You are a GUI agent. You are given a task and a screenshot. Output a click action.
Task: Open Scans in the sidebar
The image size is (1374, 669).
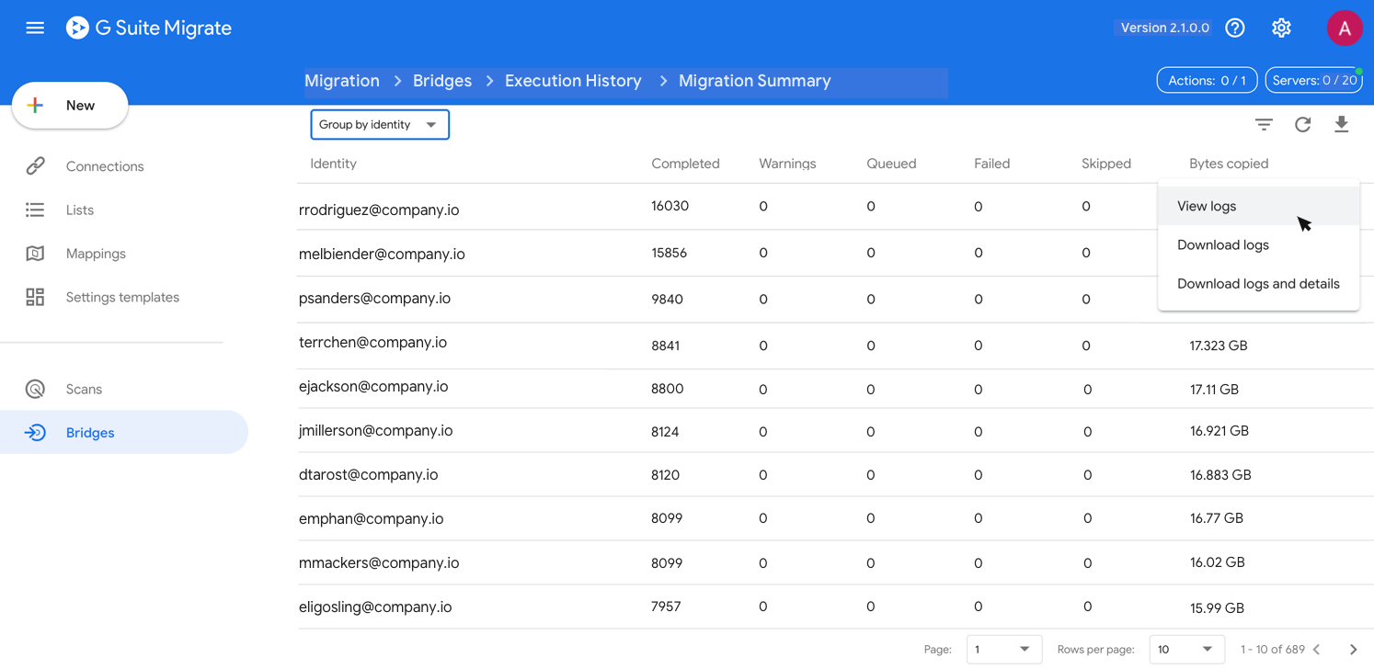click(x=84, y=389)
